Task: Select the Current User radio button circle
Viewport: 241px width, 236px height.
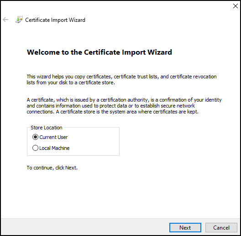Action: (x=35, y=137)
